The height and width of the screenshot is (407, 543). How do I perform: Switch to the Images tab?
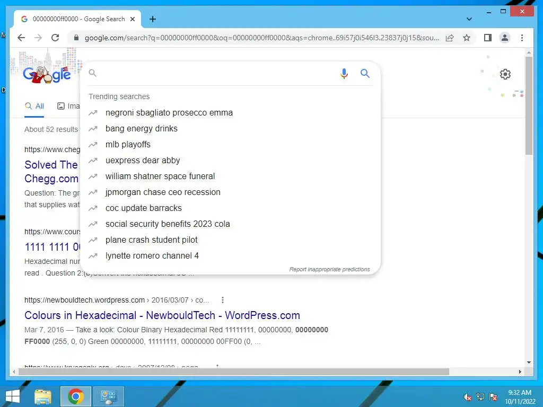(x=68, y=106)
